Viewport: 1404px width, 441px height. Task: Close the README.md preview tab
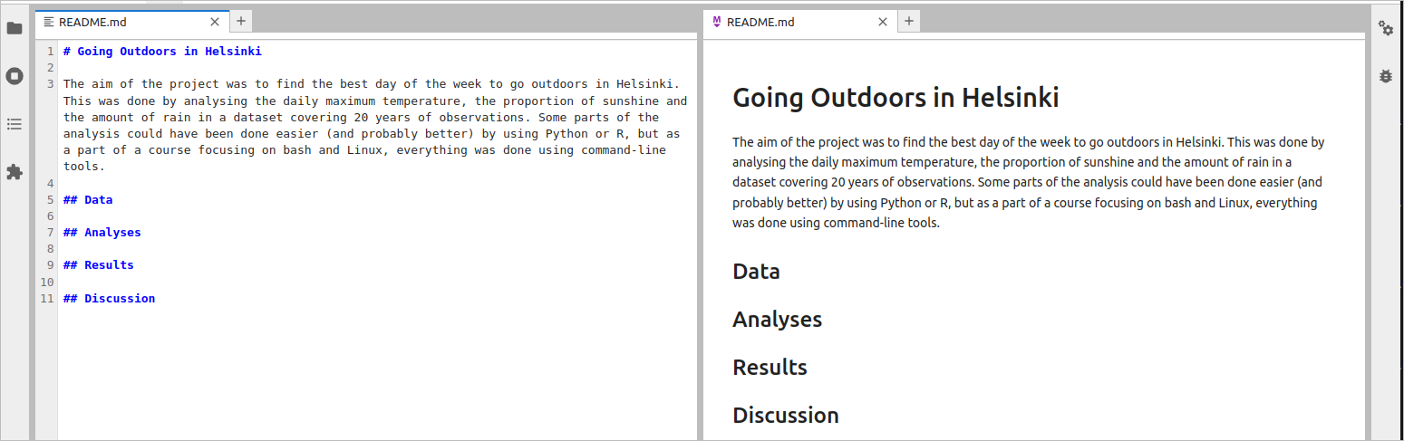[883, 22]
